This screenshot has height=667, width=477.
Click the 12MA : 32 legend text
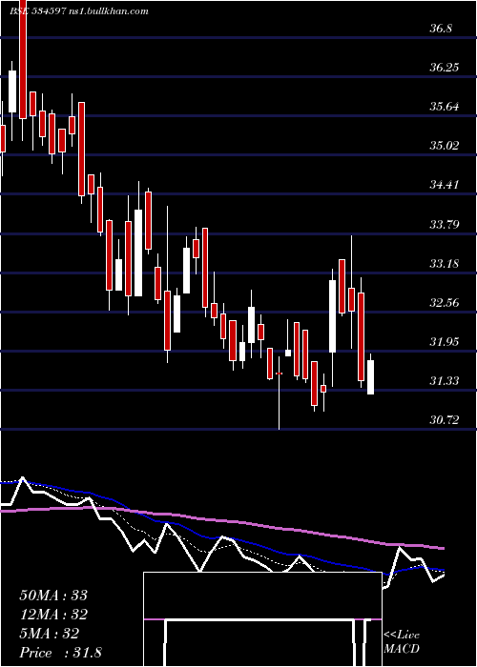pyautogui.click(x=53, y=615)
